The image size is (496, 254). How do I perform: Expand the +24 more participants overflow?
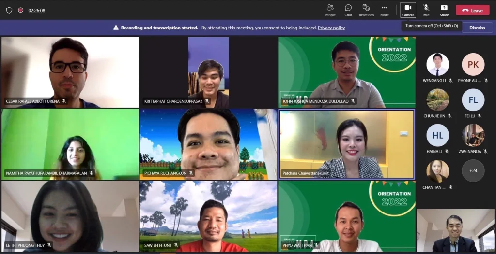click(473, 170)
